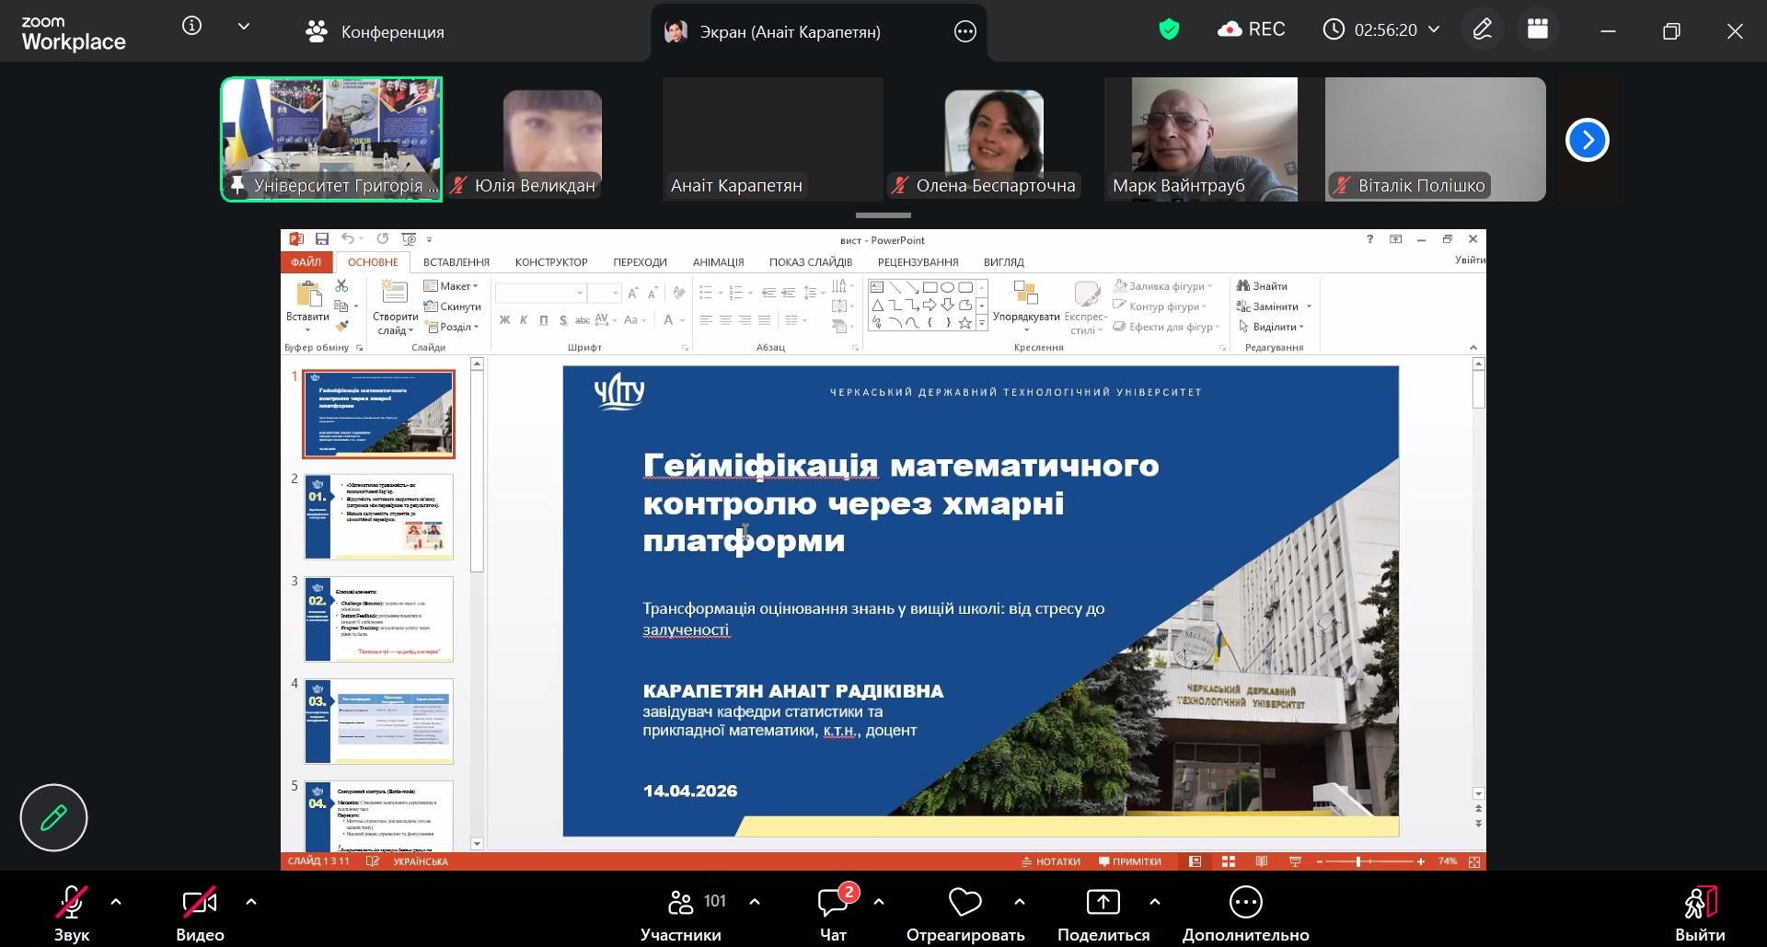
Task: Open the Конференция tab
Action: (x=375, y=32)
